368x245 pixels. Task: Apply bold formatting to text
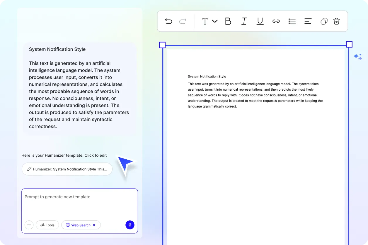tap(228, 21)
